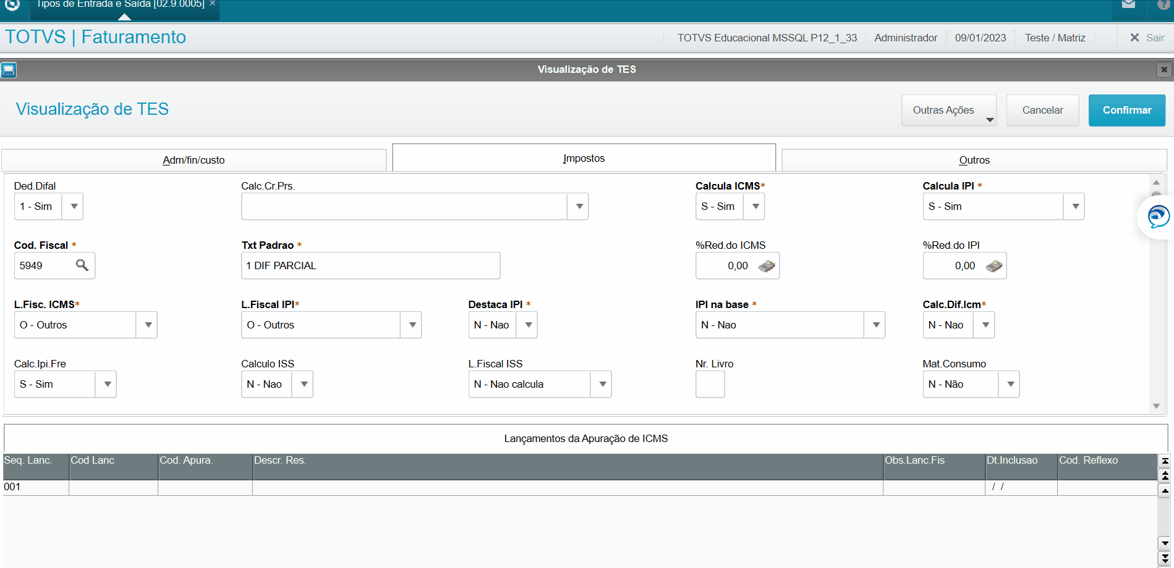Click the Cancelar button
This screenshot has width=1174, height=568.
tap(1042, 111)
